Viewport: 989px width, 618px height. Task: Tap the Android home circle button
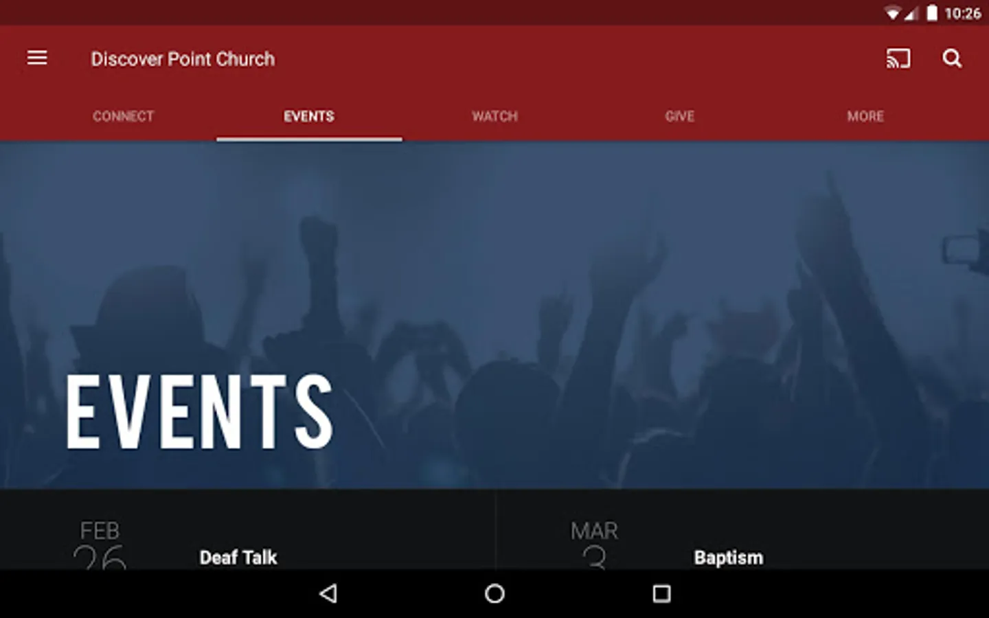(x=494, y=593)
